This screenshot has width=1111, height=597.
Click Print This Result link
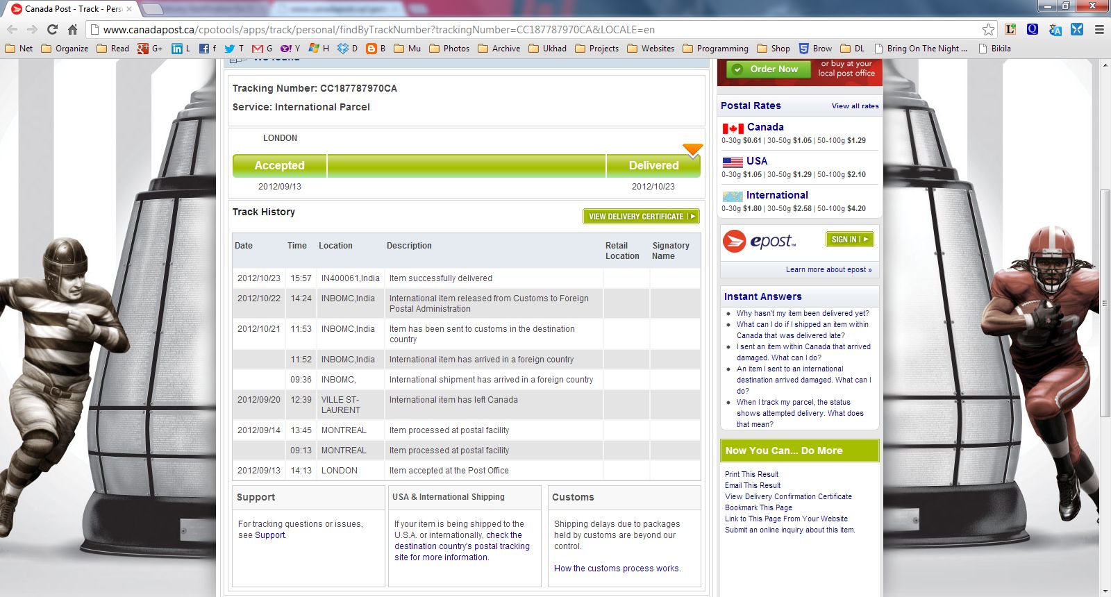click(751, 474)
